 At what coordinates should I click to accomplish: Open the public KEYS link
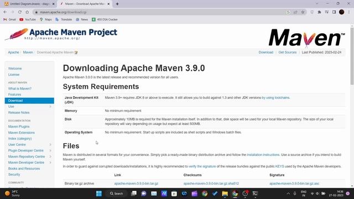[x=279, y=166]
